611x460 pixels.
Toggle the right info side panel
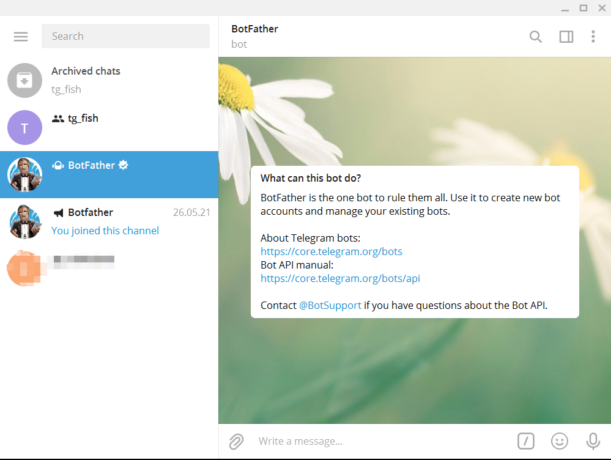(566, 37)
